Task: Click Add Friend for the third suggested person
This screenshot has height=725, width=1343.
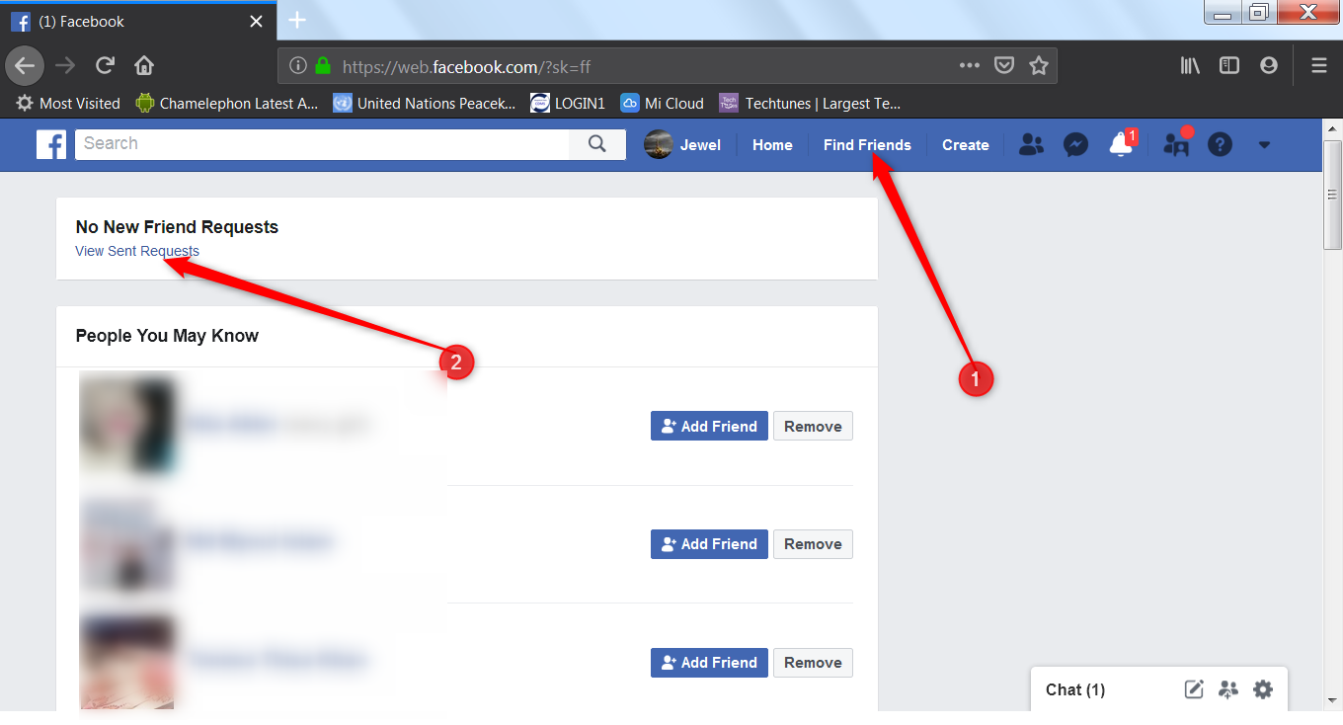Action: 709,662
